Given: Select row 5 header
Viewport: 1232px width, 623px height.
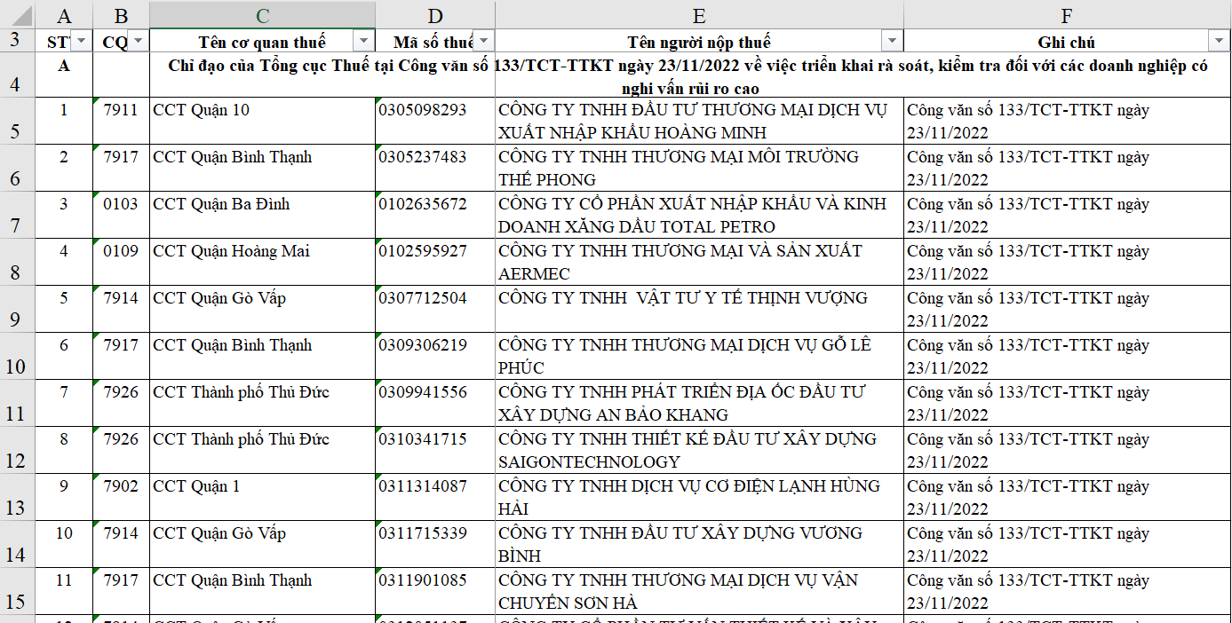Looking at the screenshot, I should (17, 122).
